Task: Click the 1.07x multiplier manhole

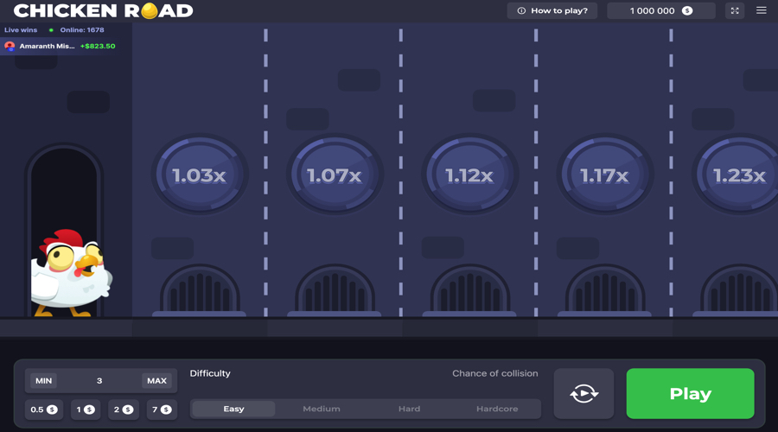Action: [x=335, y=175]
